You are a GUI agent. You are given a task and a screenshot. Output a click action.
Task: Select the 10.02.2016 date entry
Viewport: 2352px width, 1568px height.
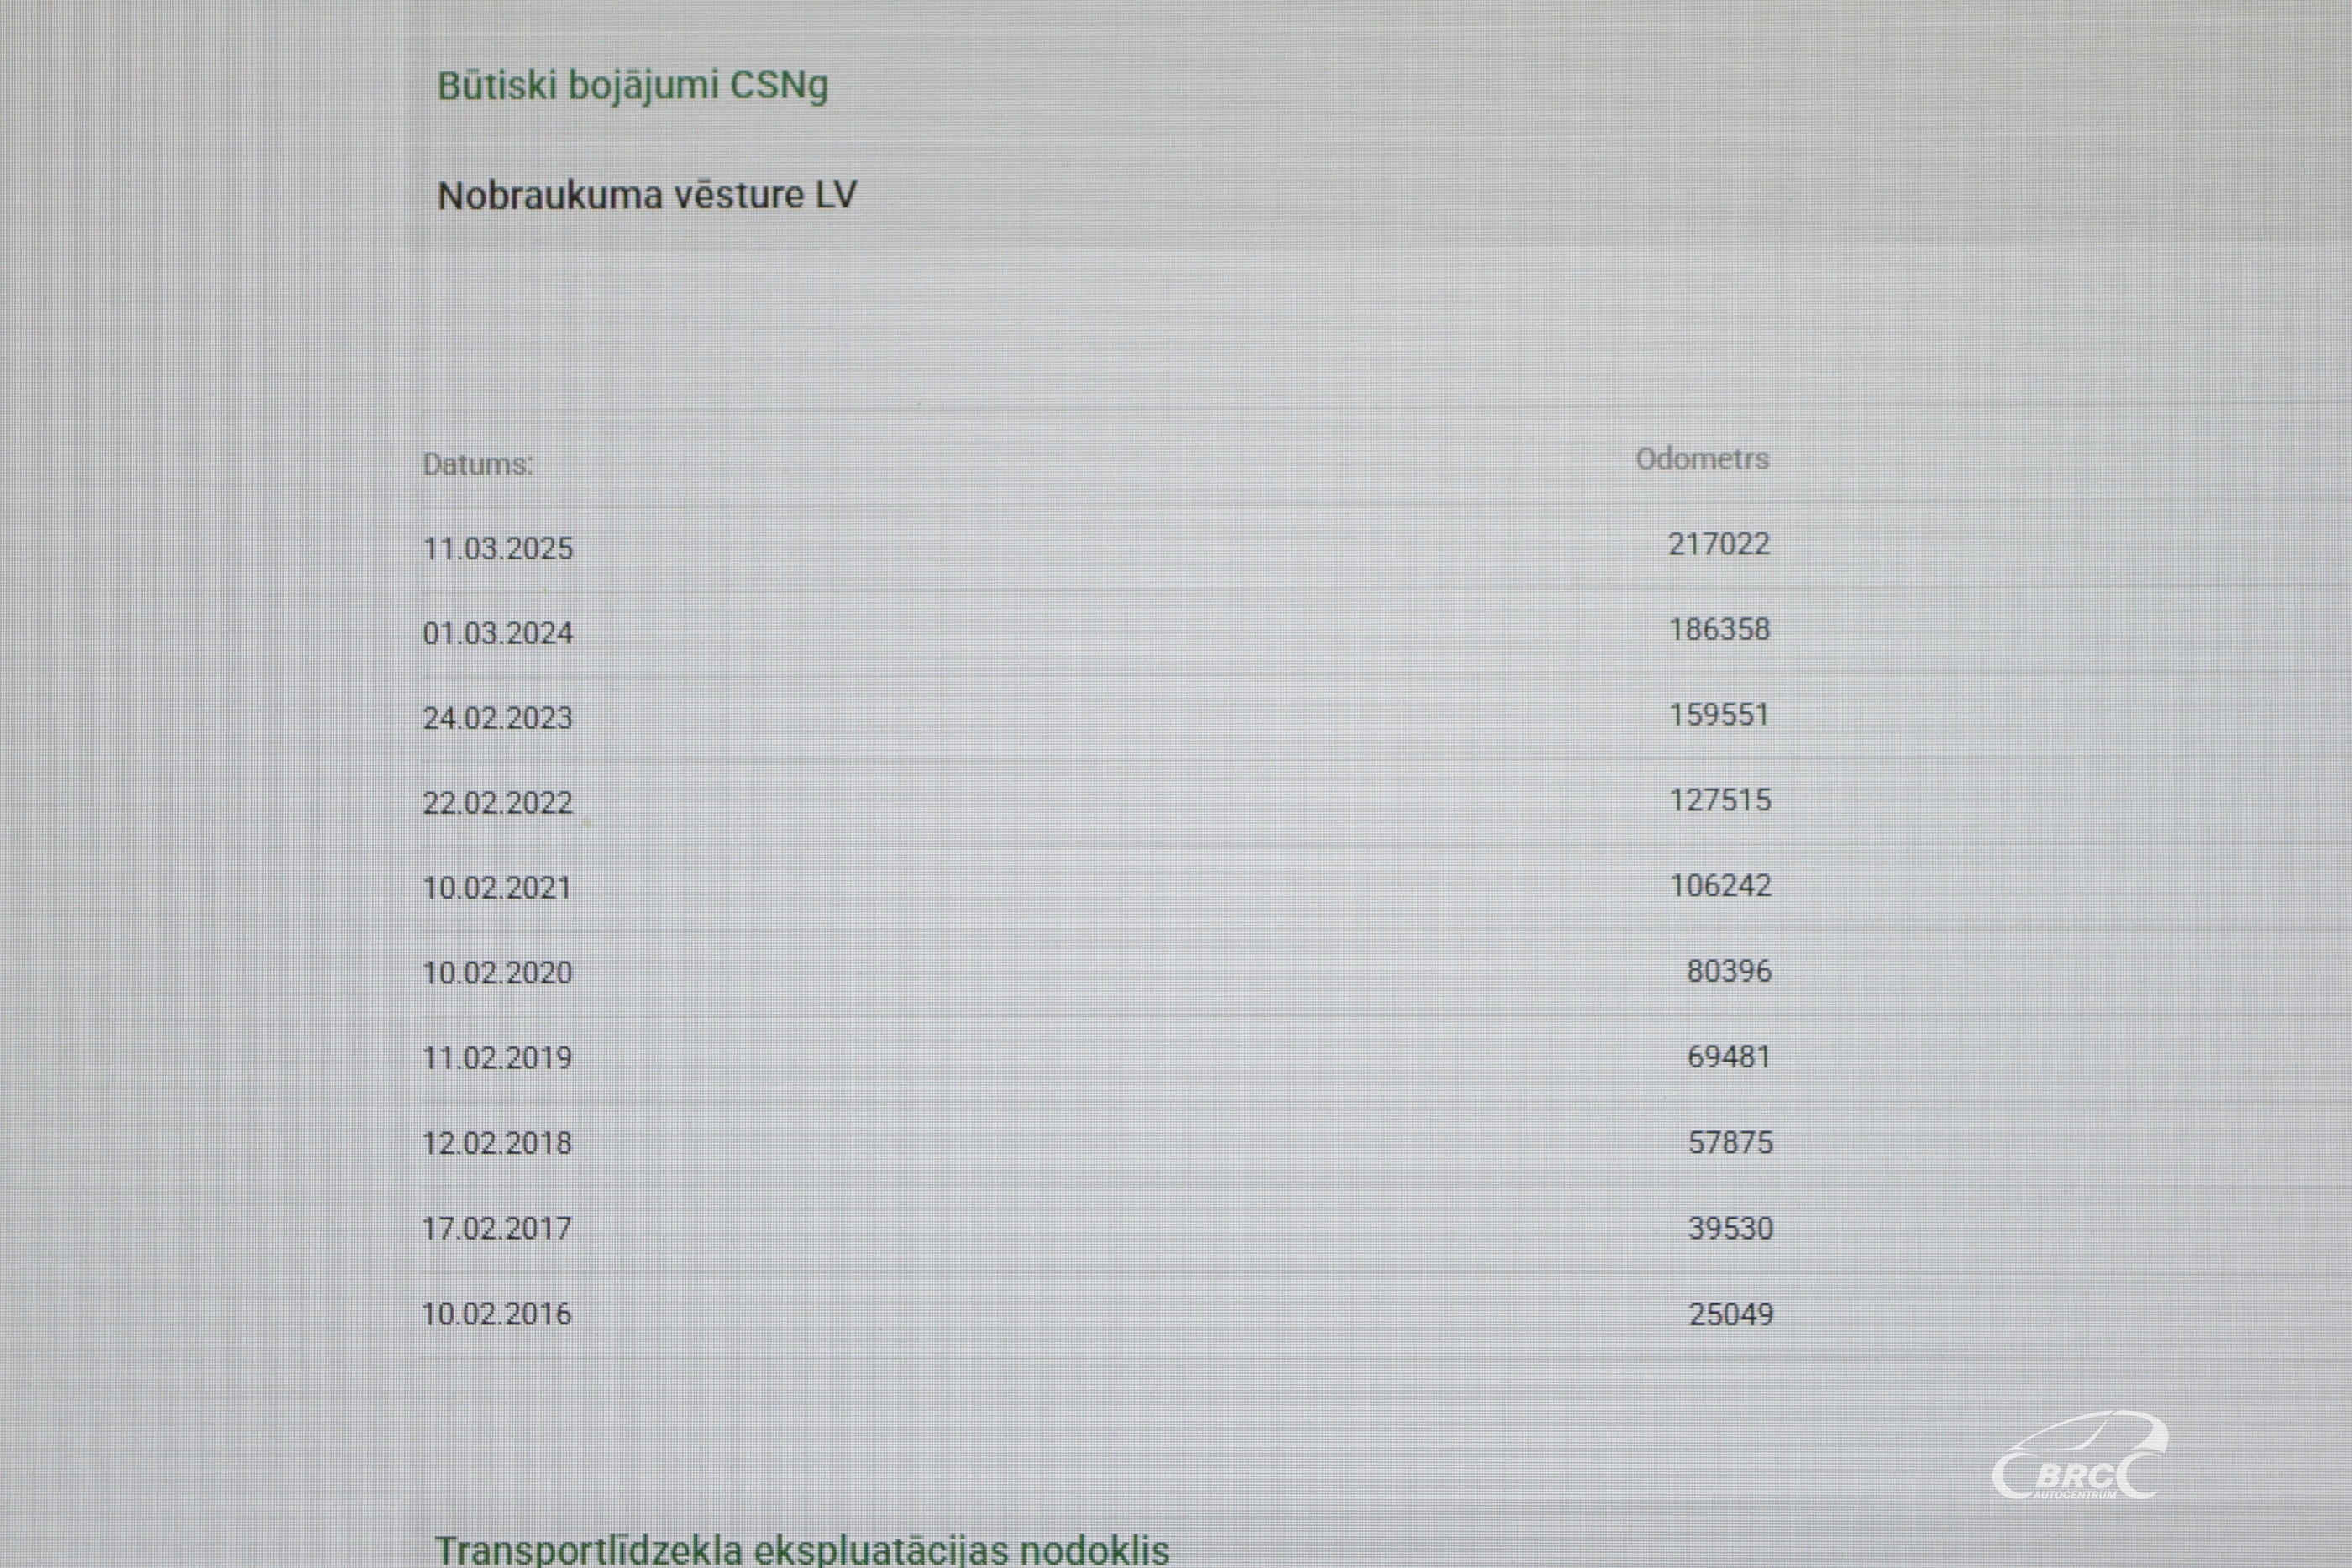coord(497,1313)
